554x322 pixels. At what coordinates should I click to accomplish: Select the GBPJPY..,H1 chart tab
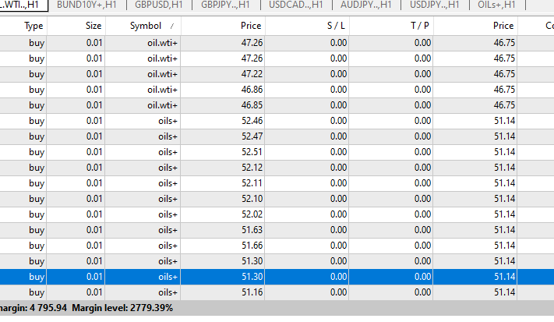[225, 5]
